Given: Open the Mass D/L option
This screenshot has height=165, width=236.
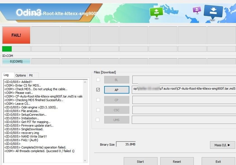Looking at the screenshot, I should [222, 145].
